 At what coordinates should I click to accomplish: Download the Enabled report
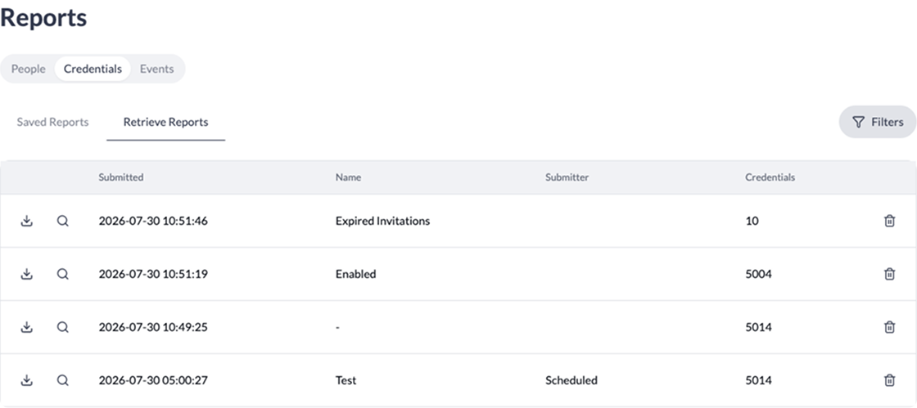(x=26, y=275)
